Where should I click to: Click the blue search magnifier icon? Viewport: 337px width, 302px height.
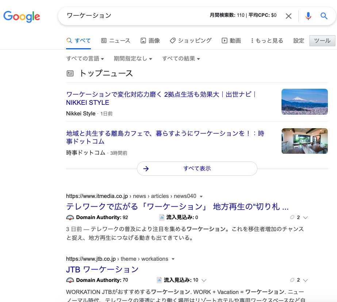tap(324, 16)
